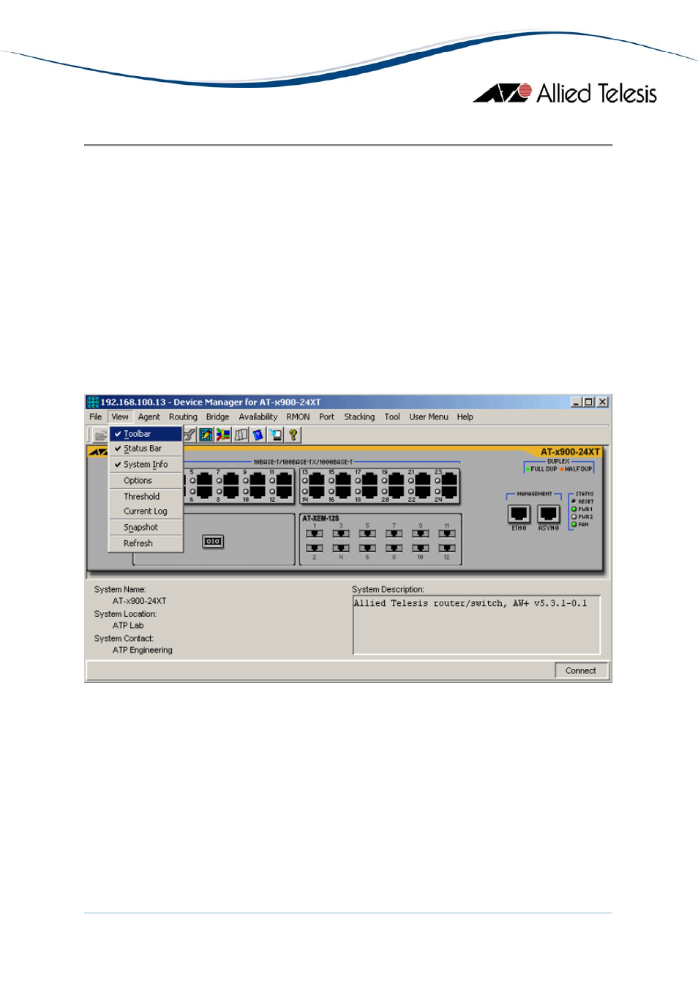
Task: Select port 16 on the switch faceplate
Action: click(x=343, y=491)
